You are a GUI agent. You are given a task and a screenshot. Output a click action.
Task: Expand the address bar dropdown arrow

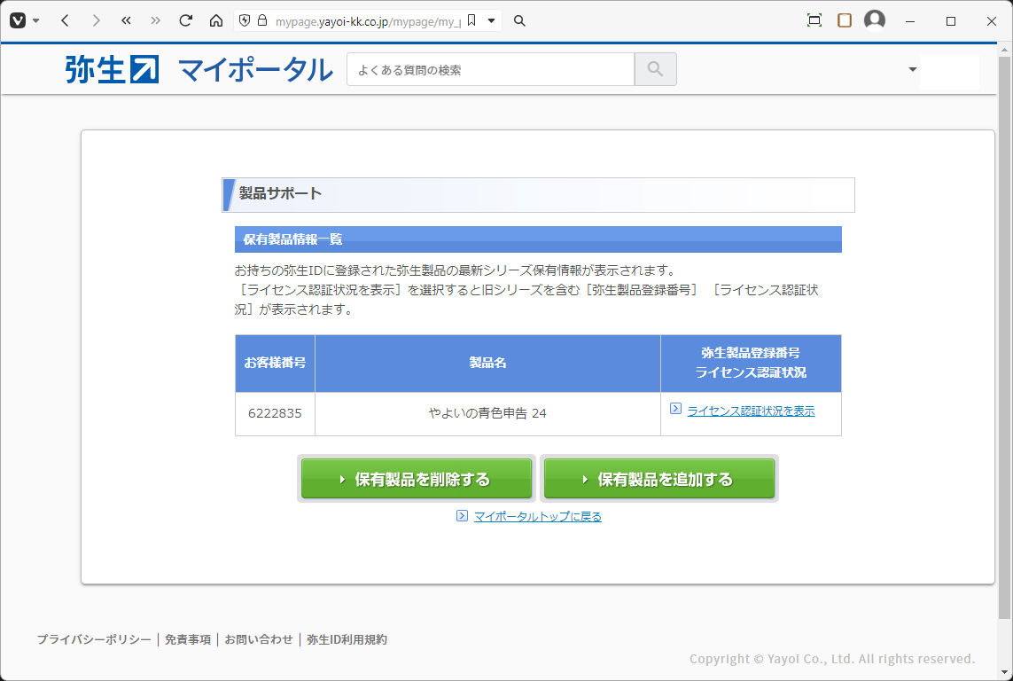pos(491,20)
